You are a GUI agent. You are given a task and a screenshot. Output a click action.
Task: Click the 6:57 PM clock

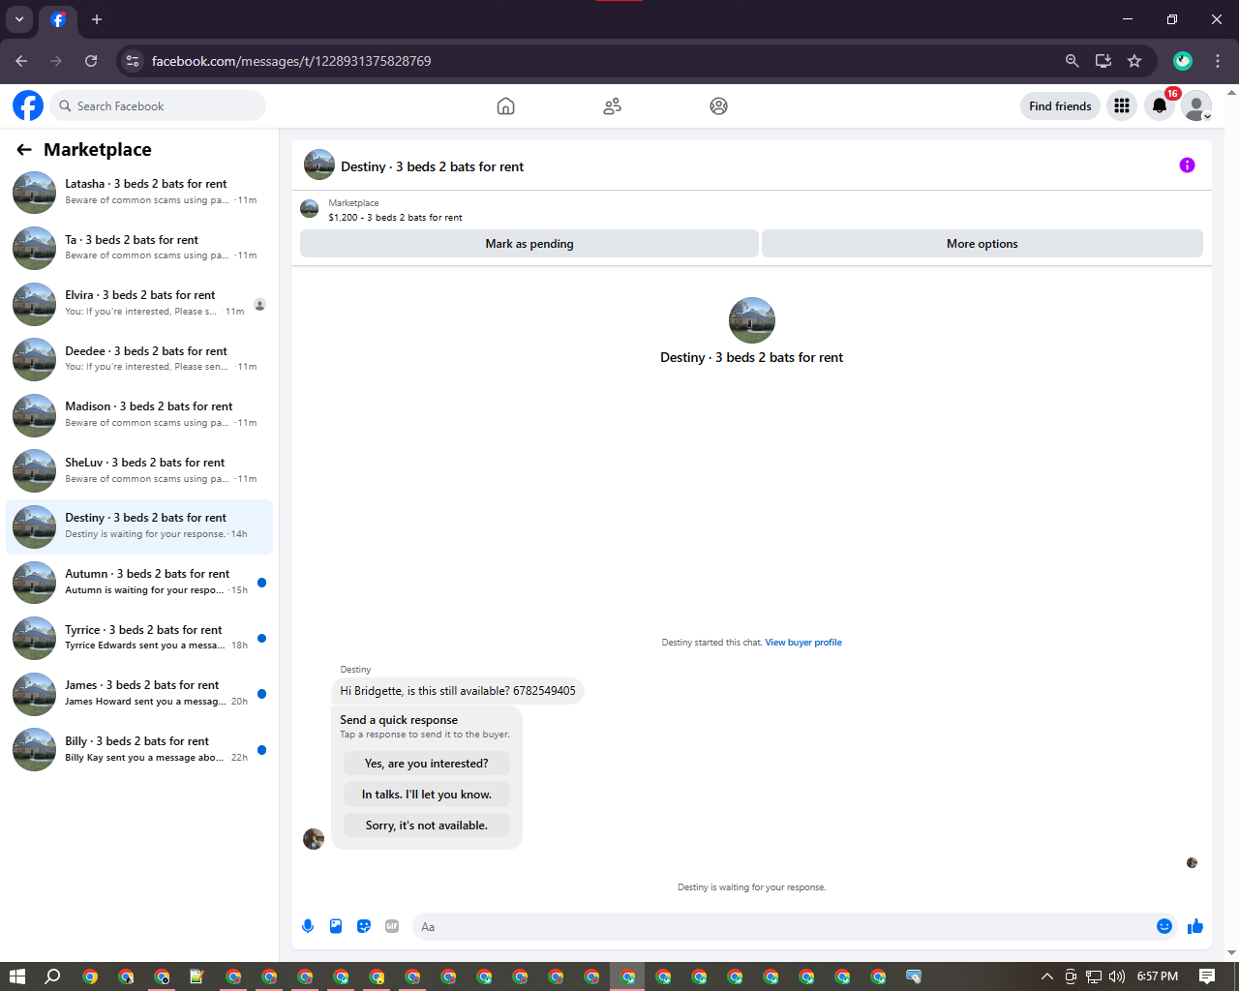click(1158, 976)
